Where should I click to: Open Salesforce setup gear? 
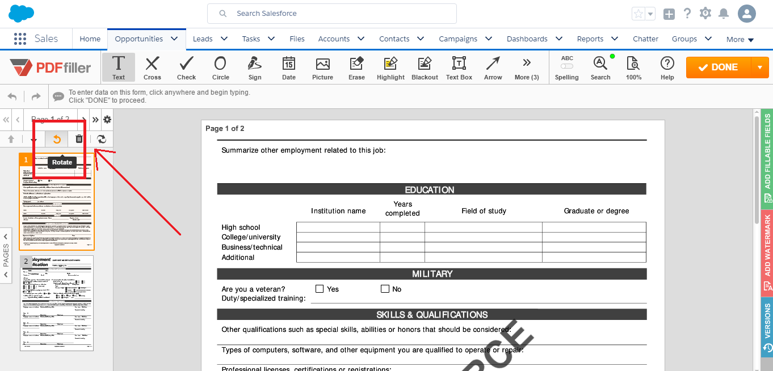click(x=705, y=14)
